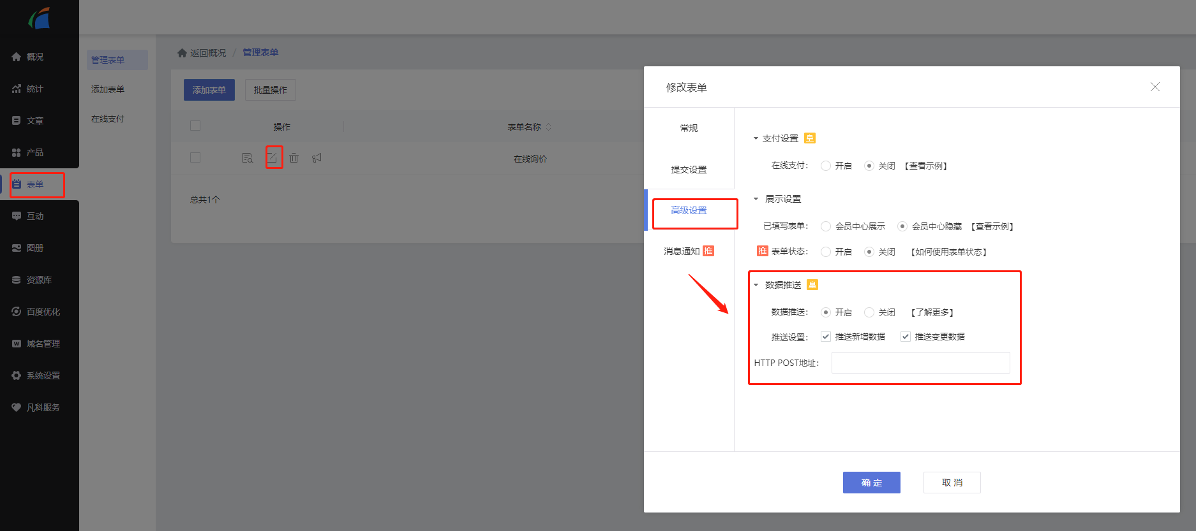Viewport: 1196px width, 531px height.
Task: Open 查看示例 link for 在线支付
Action: (x=926, y=166)
